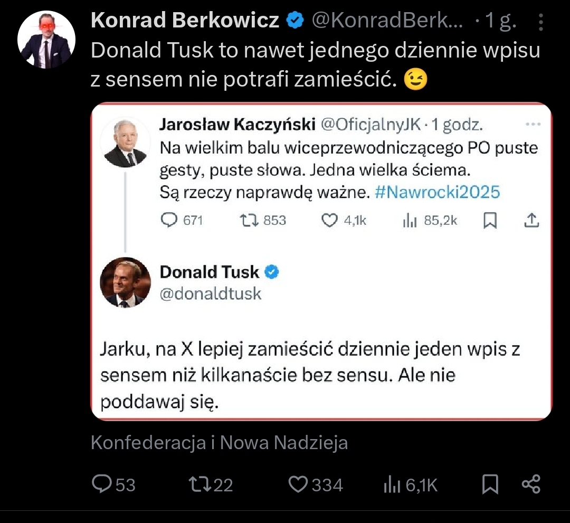This screenshot has width=570, height=523.
Task: Click the heart icon showing 4,1k
Action: click(x=330, y=221)
